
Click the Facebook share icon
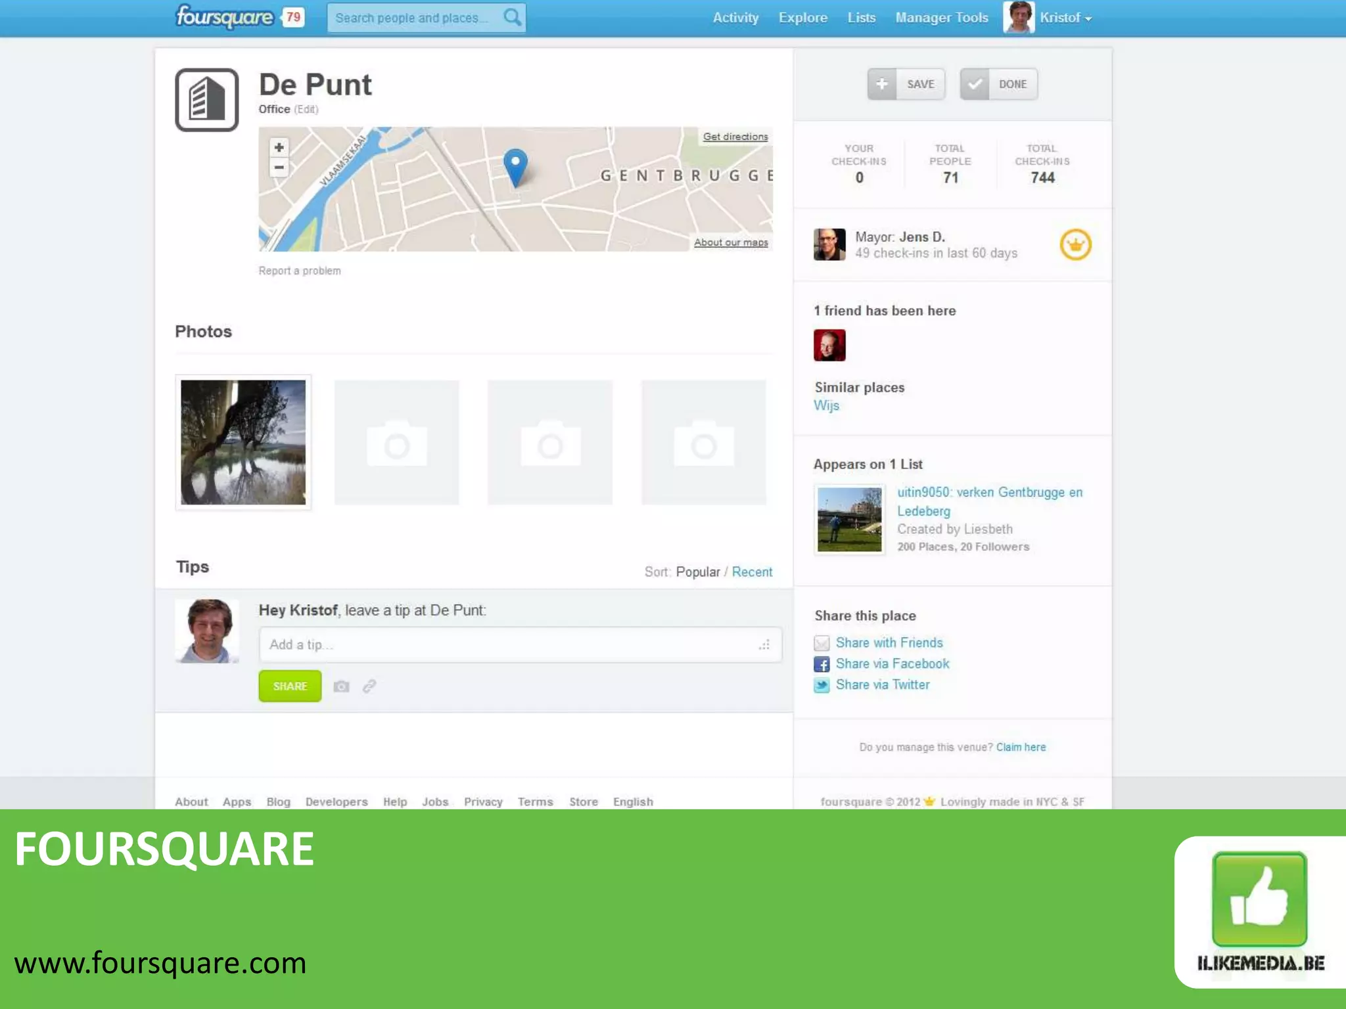(822, 664)
